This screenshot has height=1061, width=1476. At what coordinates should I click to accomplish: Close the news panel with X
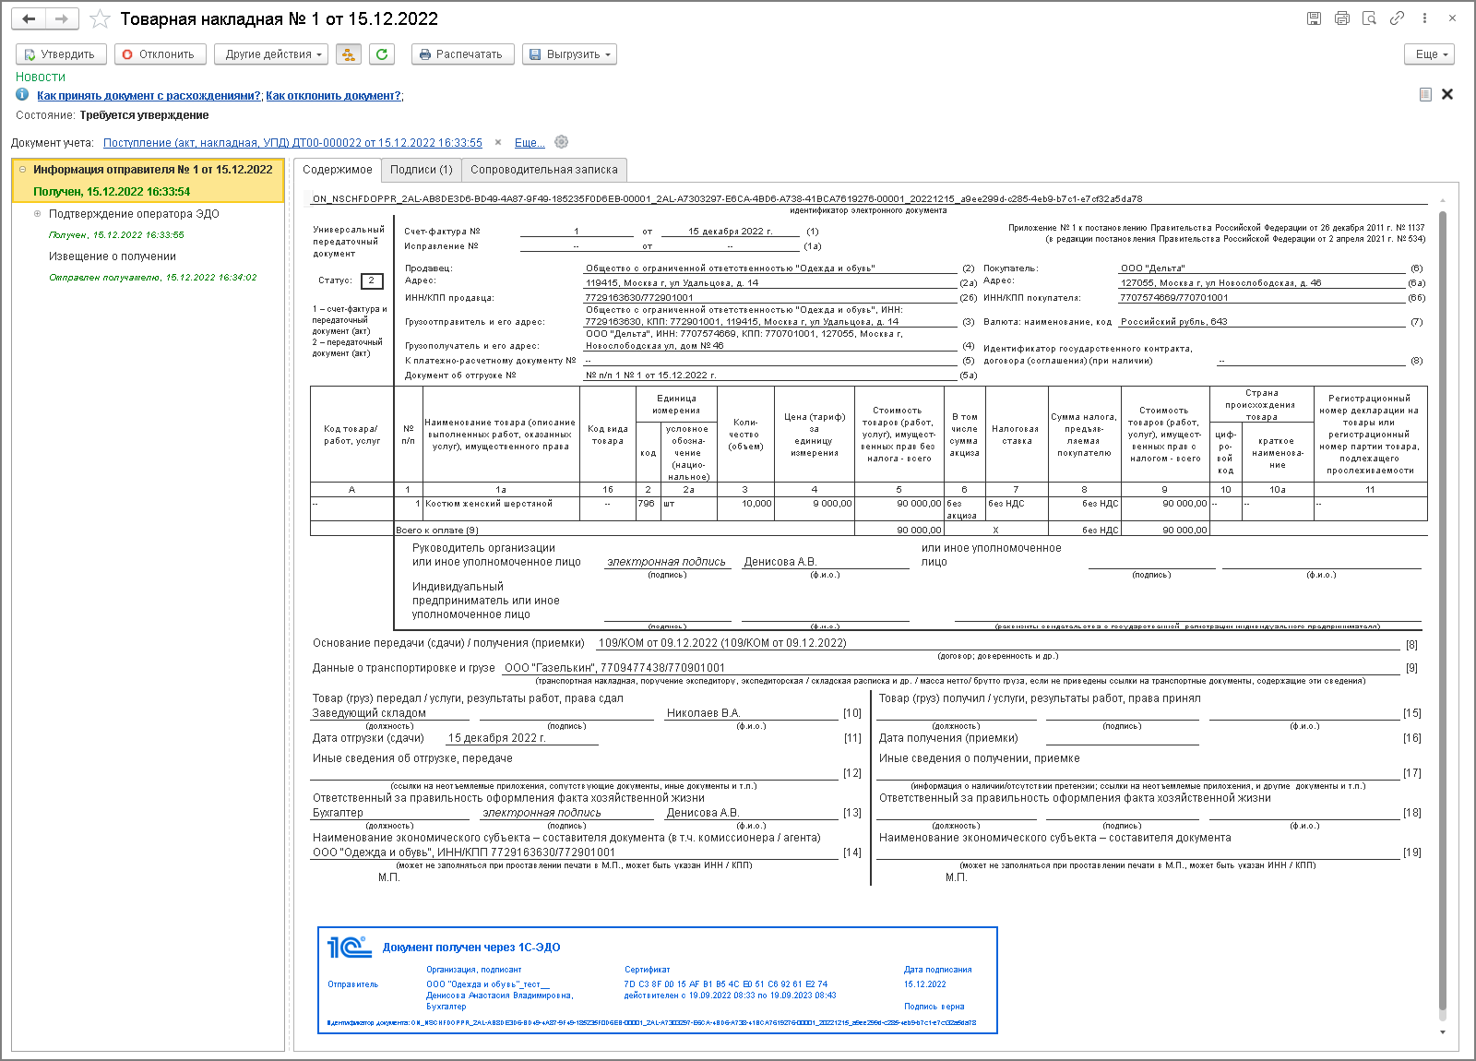(1447, 94)
